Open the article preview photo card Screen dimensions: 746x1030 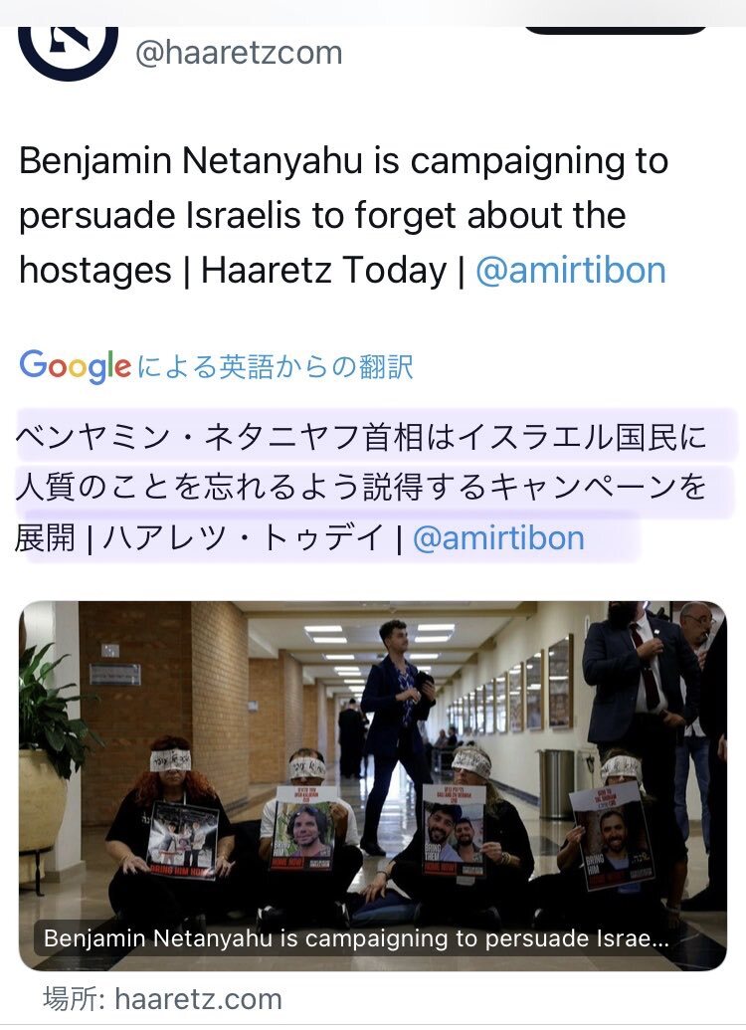372,785
